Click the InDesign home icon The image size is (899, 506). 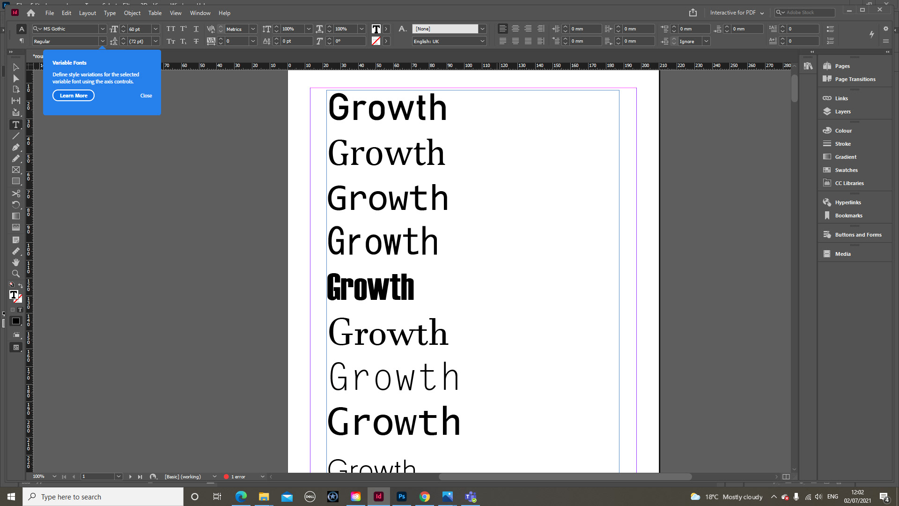pyautogui.click(x=31, y=13)
